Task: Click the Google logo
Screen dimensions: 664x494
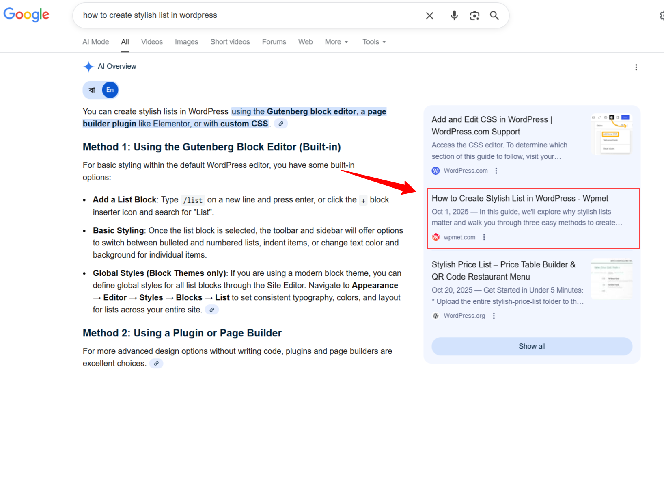Action: (26, 15)
